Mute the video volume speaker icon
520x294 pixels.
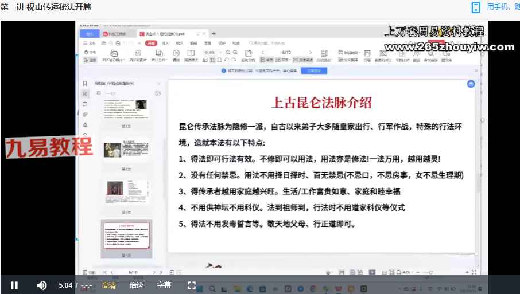42,285
